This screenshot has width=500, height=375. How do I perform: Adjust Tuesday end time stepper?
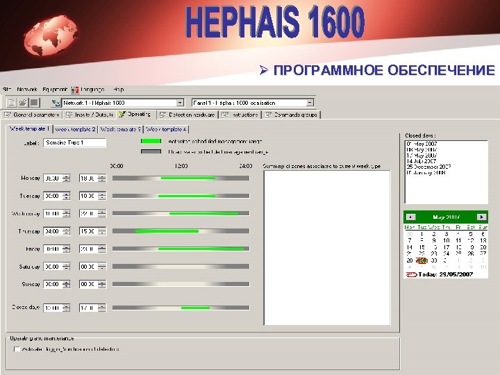tap(101, 196)
